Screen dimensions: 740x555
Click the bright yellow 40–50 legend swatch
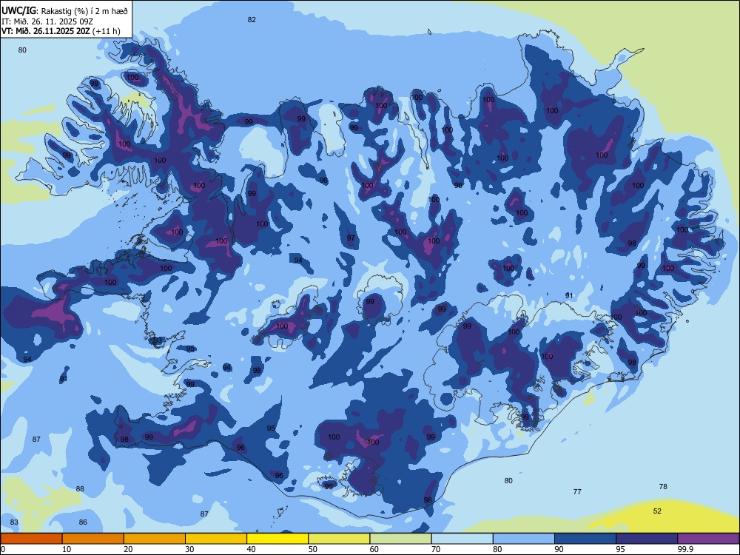pyautogui.click(x=277, y=539)
